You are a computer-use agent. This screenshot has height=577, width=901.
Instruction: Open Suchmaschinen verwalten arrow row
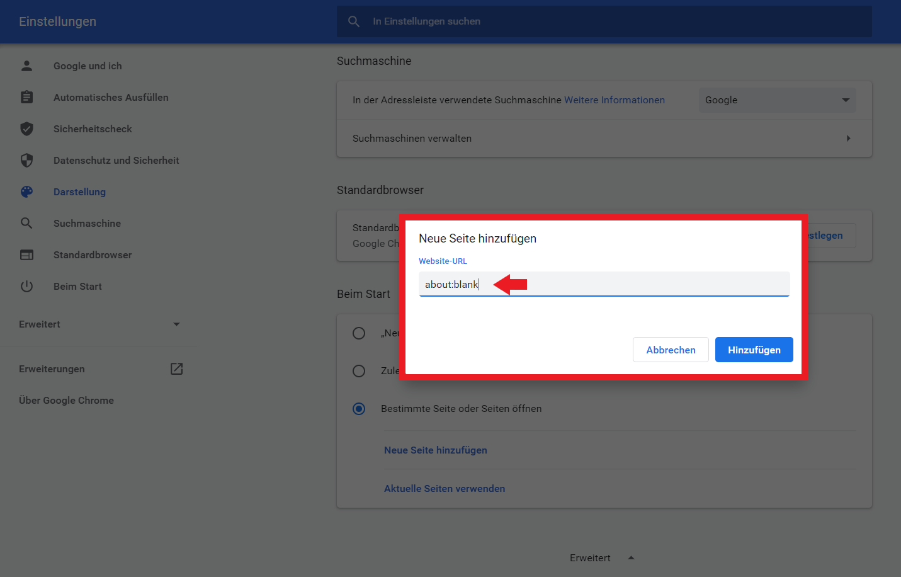coord(604,138)
